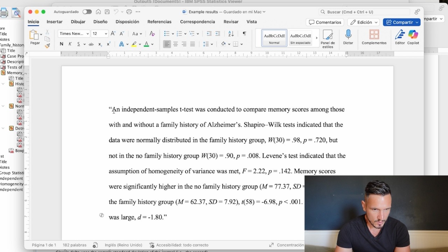This screenshot has height=252, width=448.
Task: Open Complementos add-ins
Action: click(374, 37)
